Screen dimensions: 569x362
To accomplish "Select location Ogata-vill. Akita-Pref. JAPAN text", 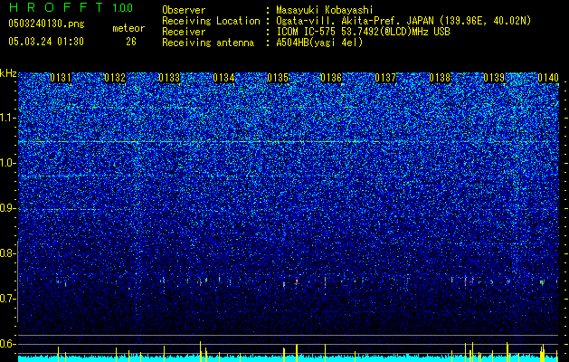I will 403,21.
